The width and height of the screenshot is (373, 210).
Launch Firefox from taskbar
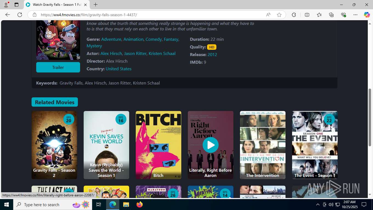coord(139,205)
